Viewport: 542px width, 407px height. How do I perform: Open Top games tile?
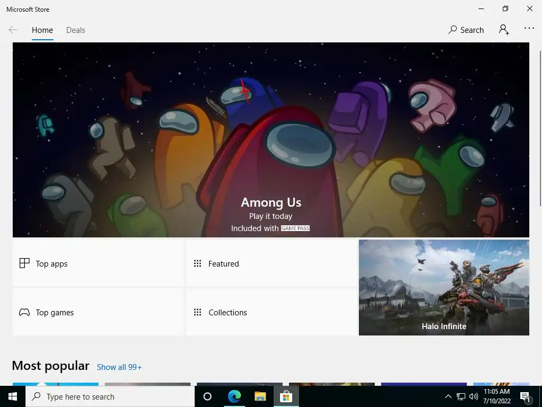click(x=98, y=313)
